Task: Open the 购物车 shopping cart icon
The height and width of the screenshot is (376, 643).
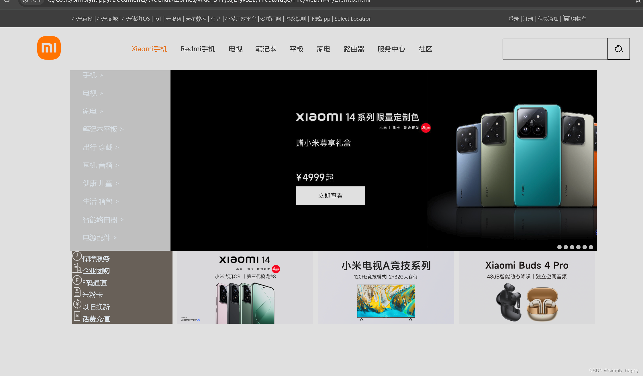Action: 566,18
